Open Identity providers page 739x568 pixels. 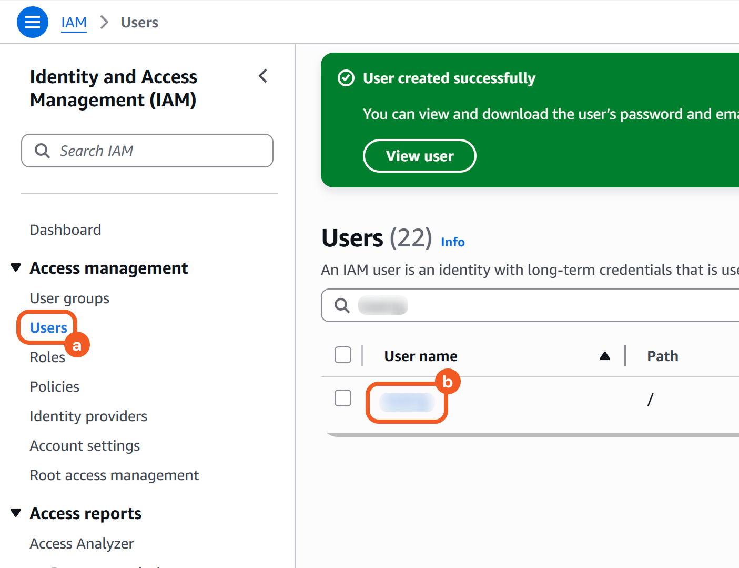(88, 416)
